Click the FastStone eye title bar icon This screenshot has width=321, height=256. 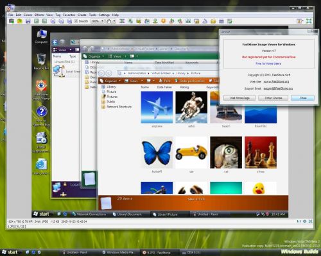pyautogui.click(x=8, y=8)
